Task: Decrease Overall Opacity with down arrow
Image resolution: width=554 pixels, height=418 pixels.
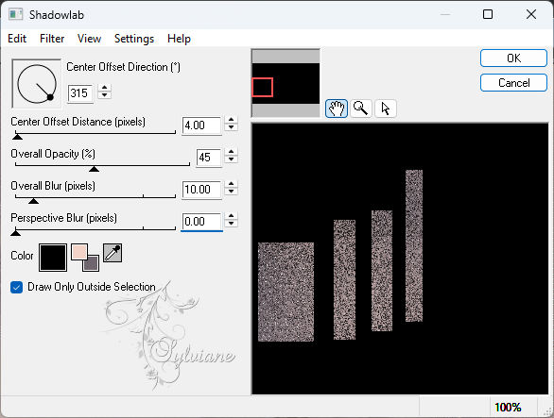Action: point(231,159)
